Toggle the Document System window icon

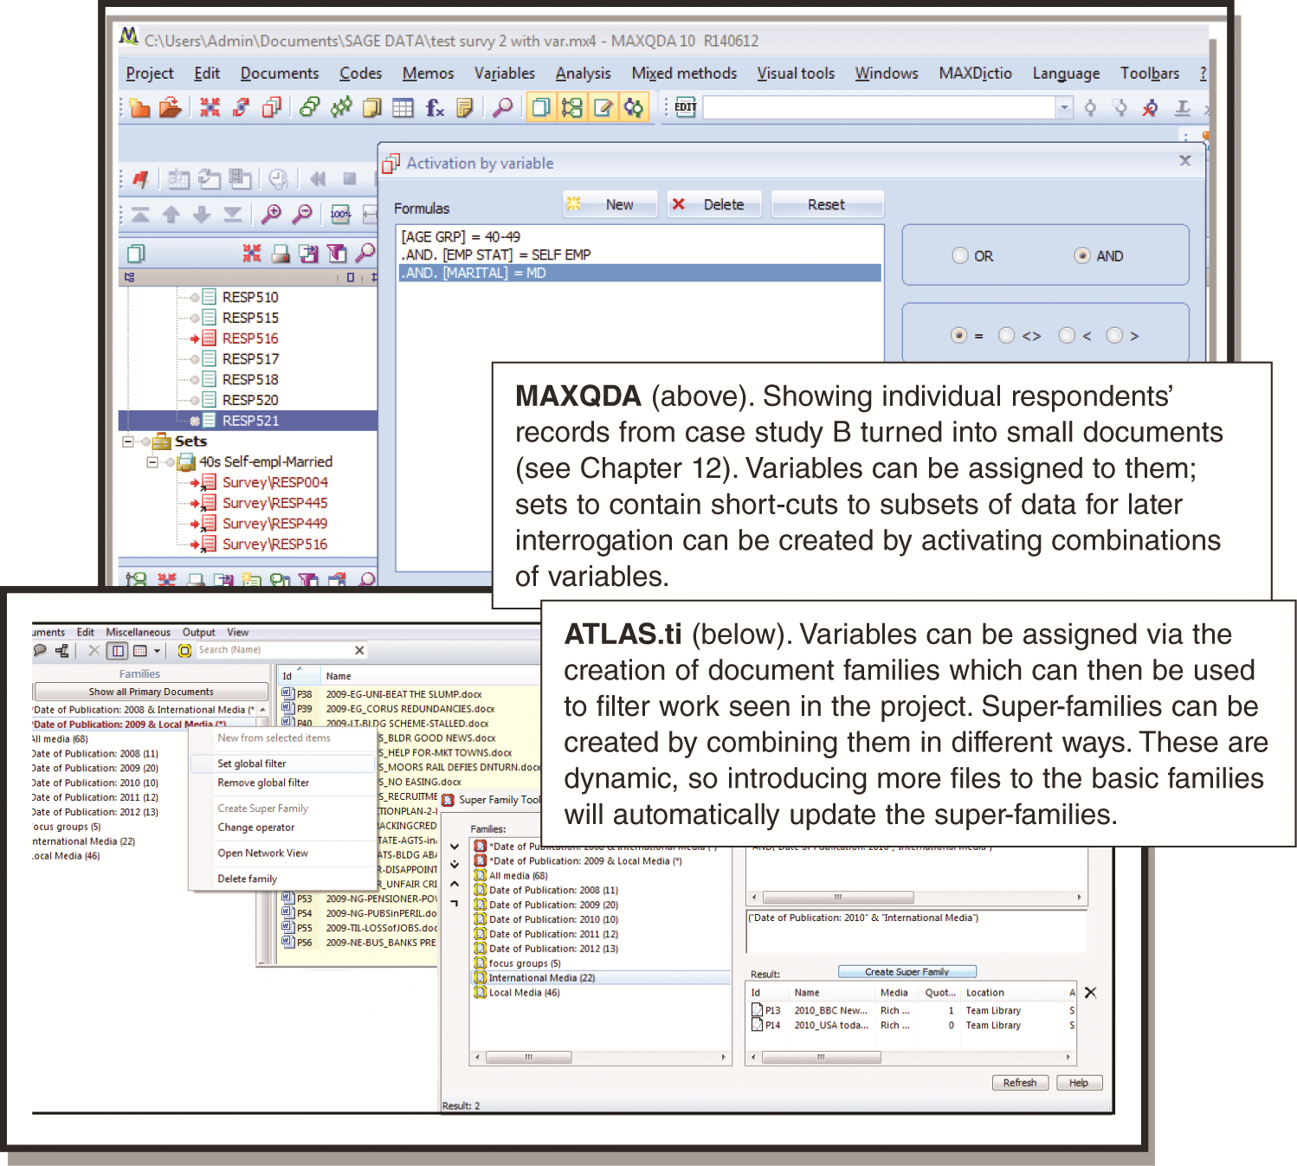pos(541,108)
